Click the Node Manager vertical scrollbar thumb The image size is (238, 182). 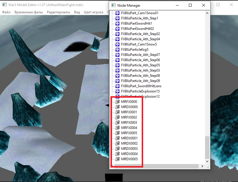coord(207,147)
